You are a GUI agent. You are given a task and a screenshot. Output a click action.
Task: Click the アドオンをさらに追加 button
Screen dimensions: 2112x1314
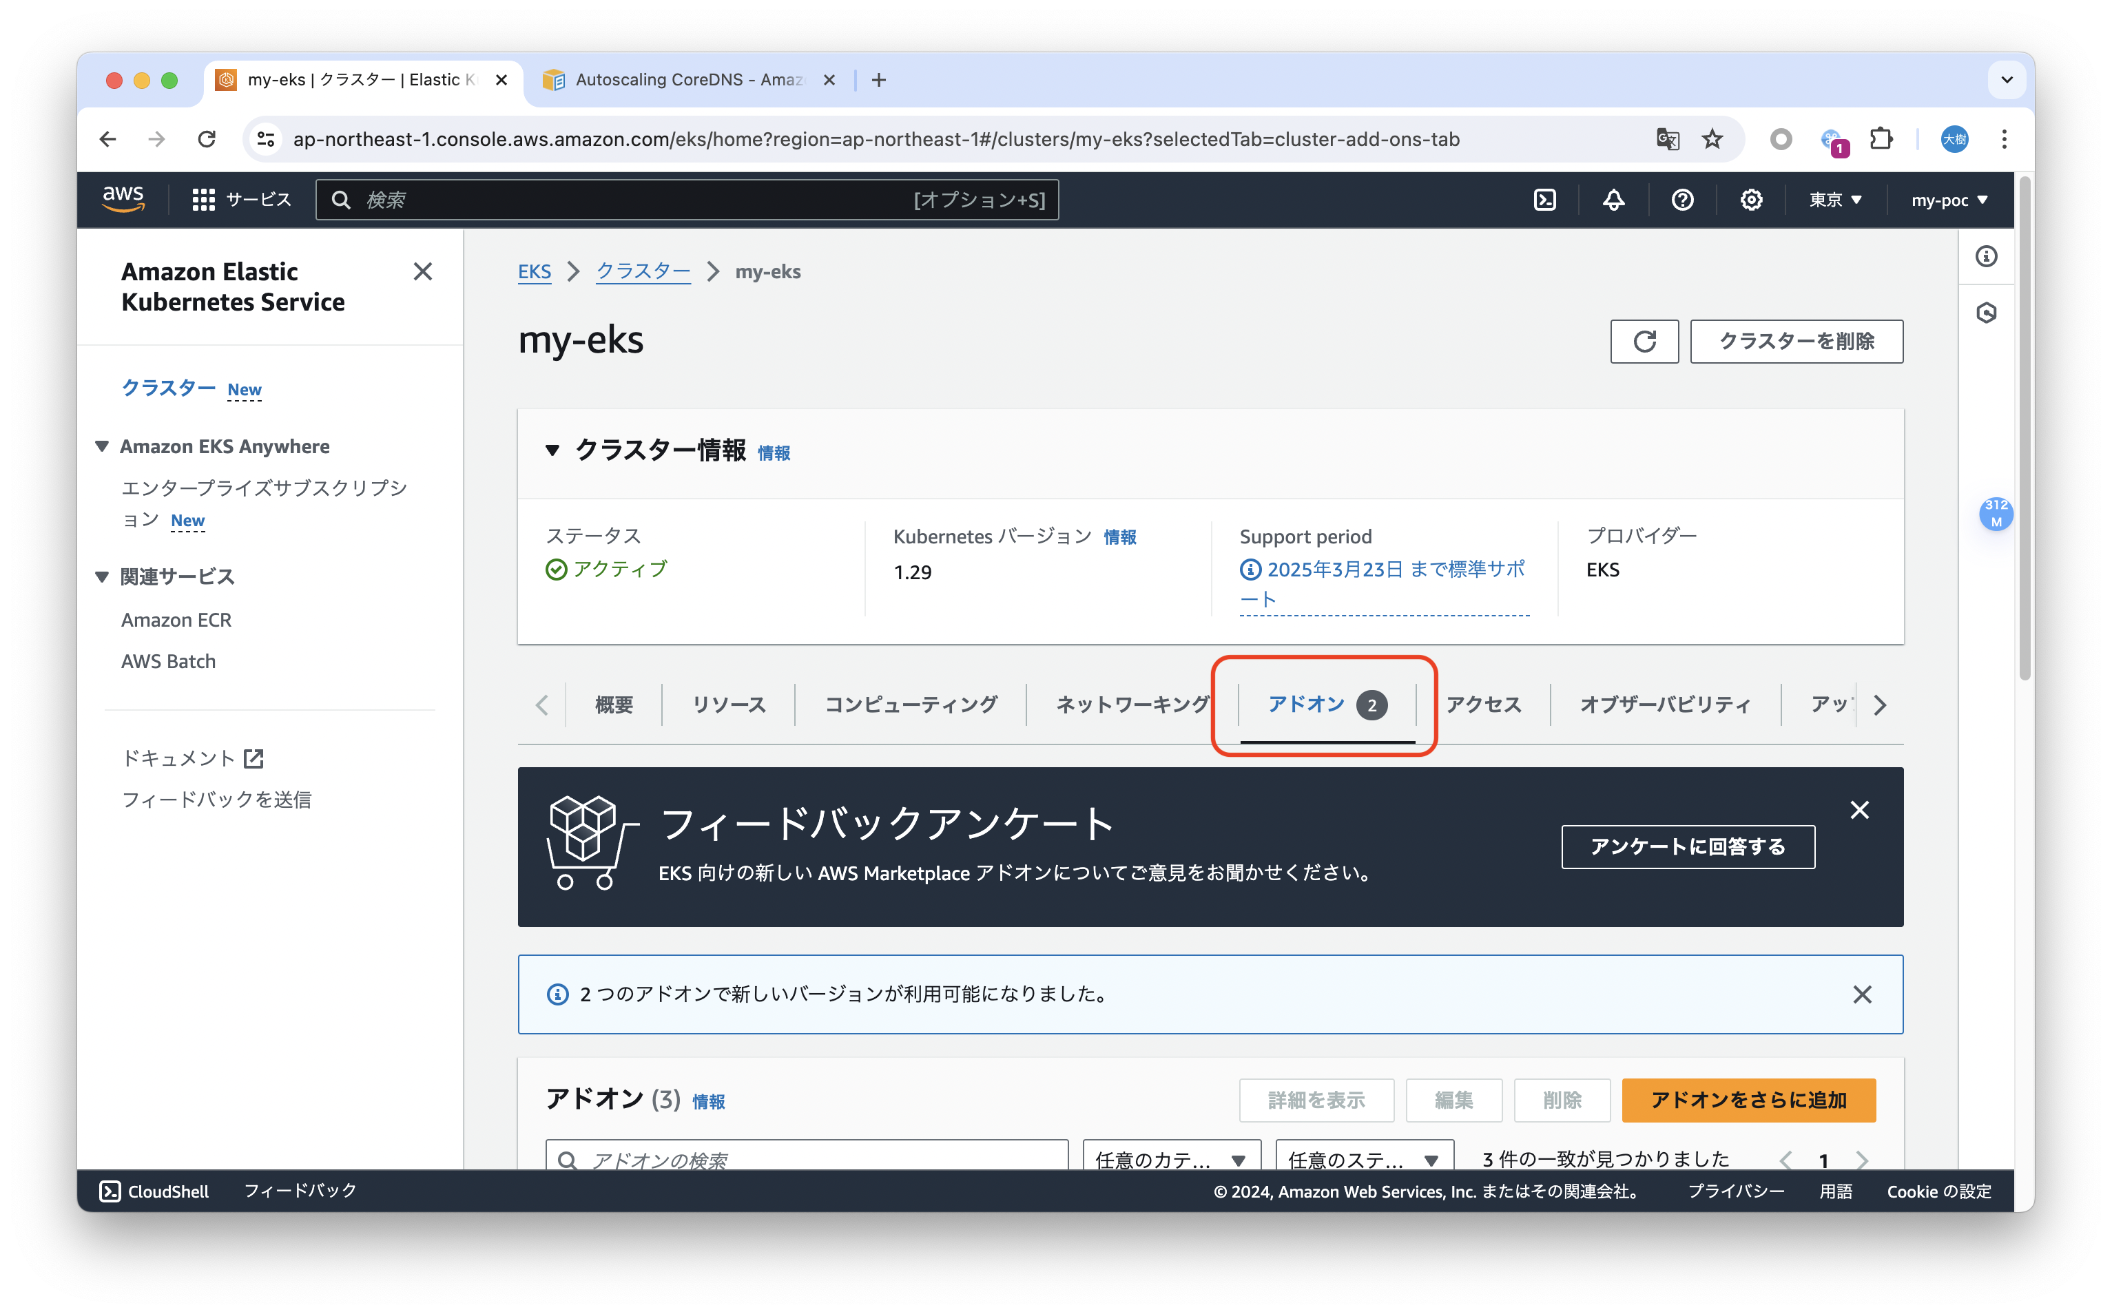(1748, 1101)
